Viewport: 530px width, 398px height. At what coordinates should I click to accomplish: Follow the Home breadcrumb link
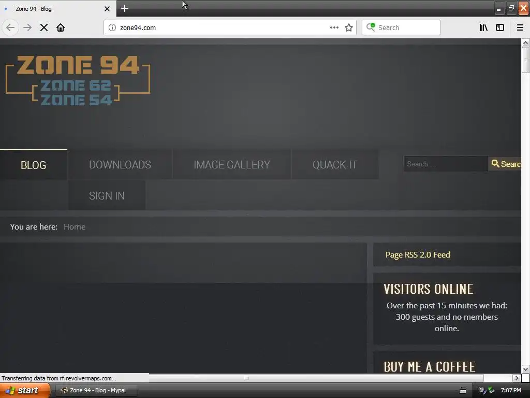(75, 227)
